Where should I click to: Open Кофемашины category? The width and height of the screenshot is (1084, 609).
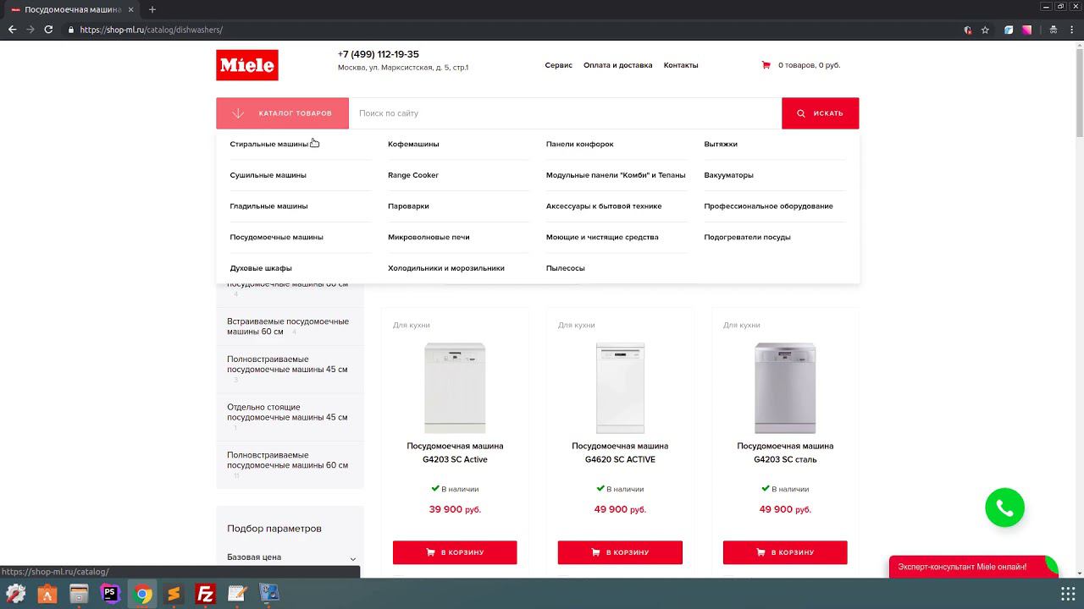pyautogui.click(x=413, y=144)
